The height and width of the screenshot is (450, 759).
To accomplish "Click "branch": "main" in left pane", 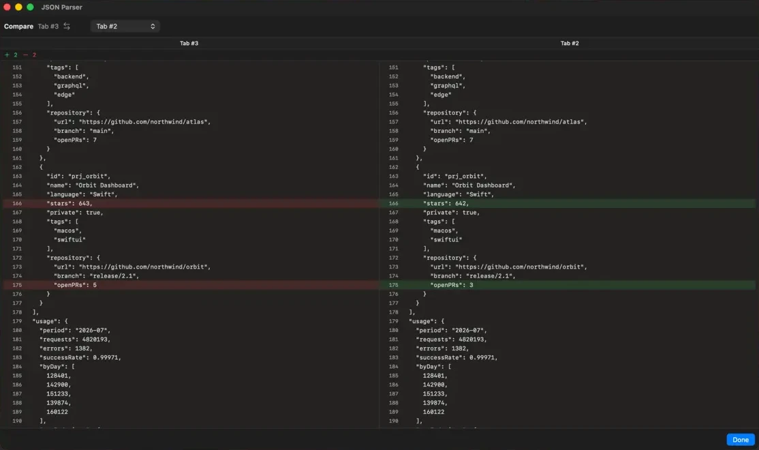I will coord(84,131).
